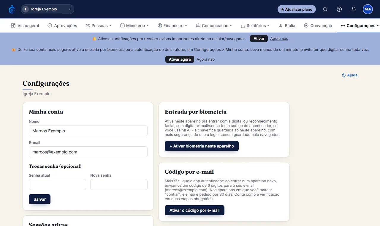
Task: Expand the Comunicação menu
Action: click(x=214, y=26)
